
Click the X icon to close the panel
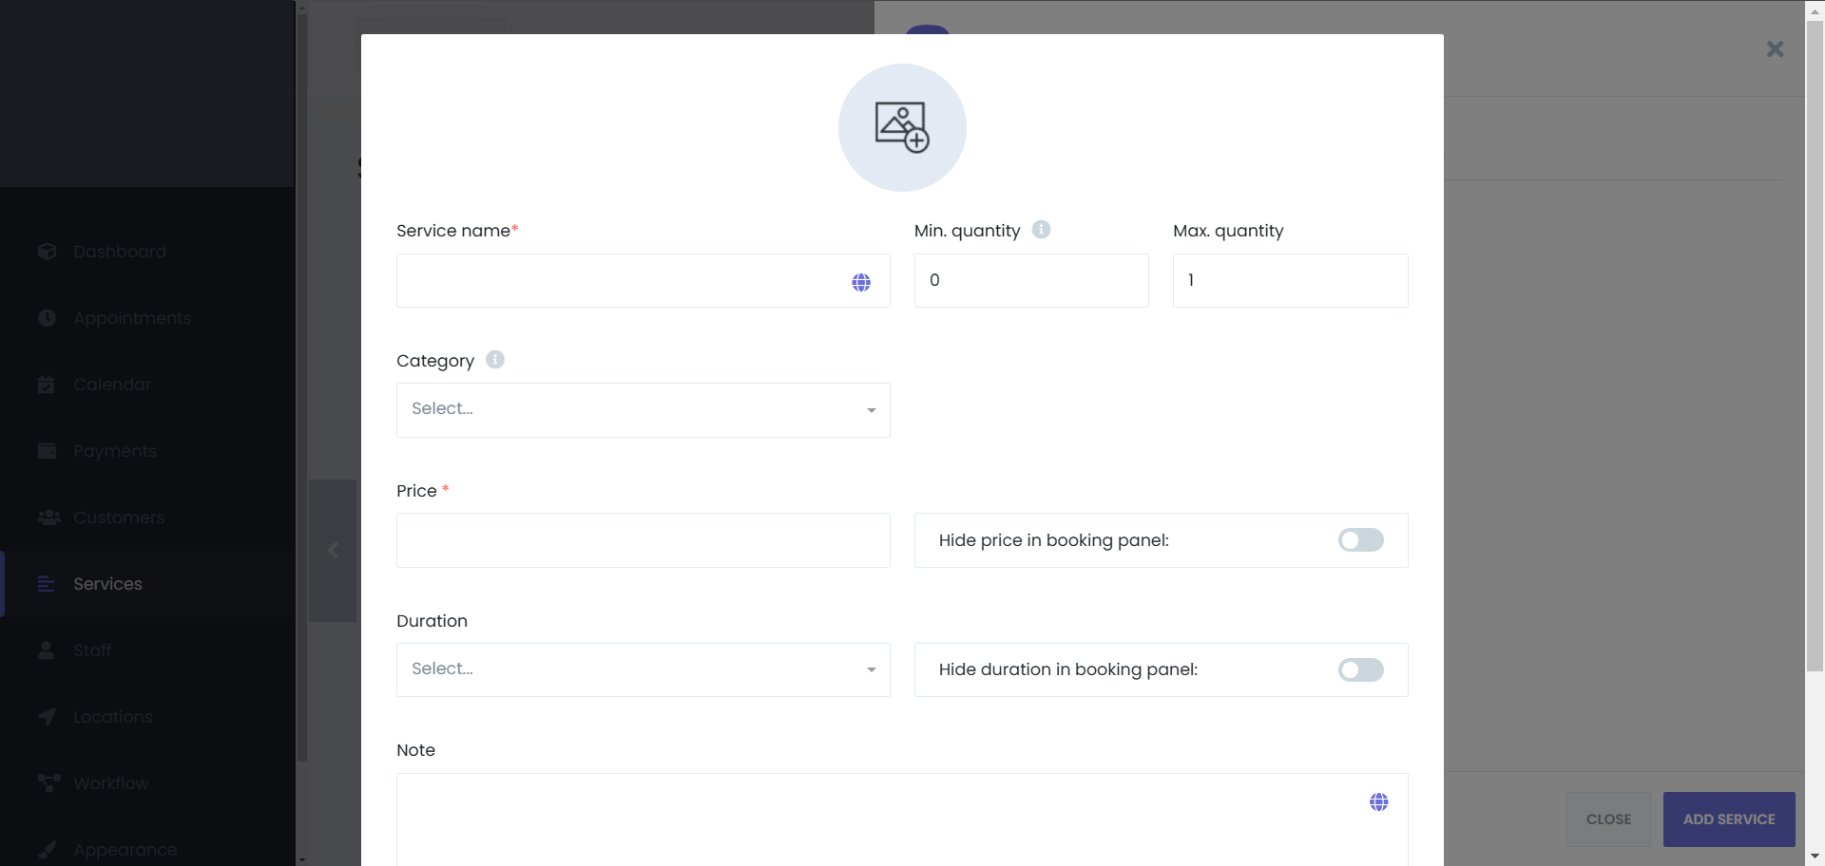(x=1774, y=49)
